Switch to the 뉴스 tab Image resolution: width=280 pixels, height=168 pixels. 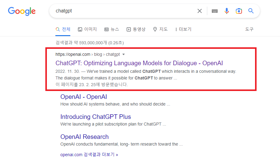[112, 29]
